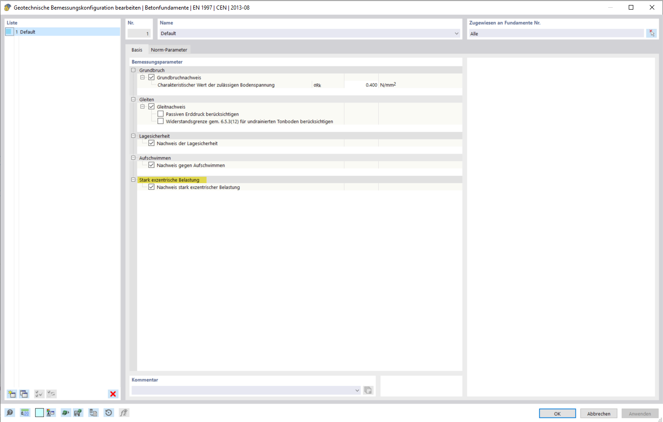The width and height of the screenshot is (663, 422).
Task: Open the display properties color icon
Action: pos(51,413)
